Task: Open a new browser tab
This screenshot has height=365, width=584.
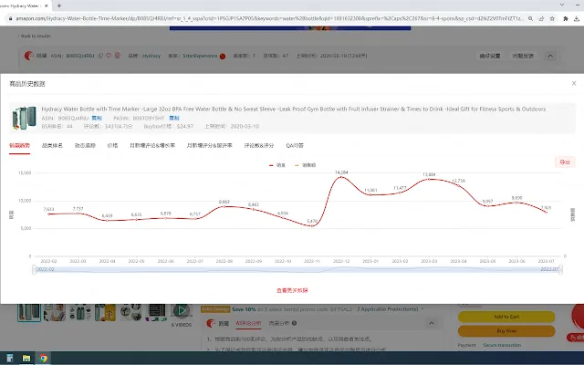Action: click(x=58, y=5)
